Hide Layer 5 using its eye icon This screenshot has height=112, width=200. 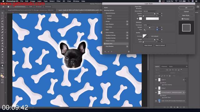(x=156, y=80)
